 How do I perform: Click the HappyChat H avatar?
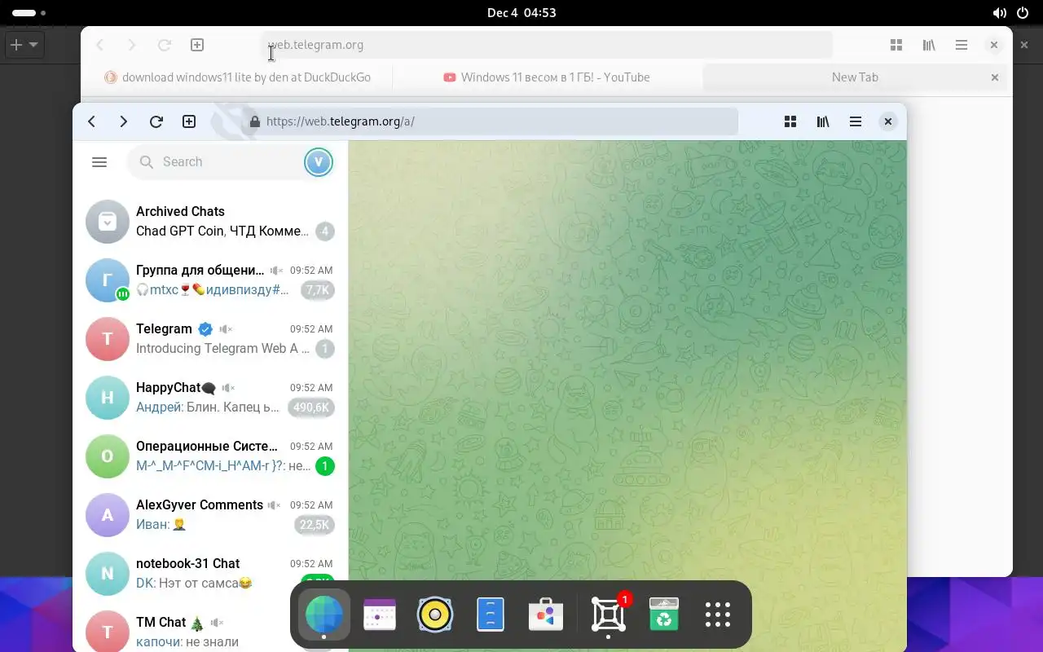click(x=108, y=398)
